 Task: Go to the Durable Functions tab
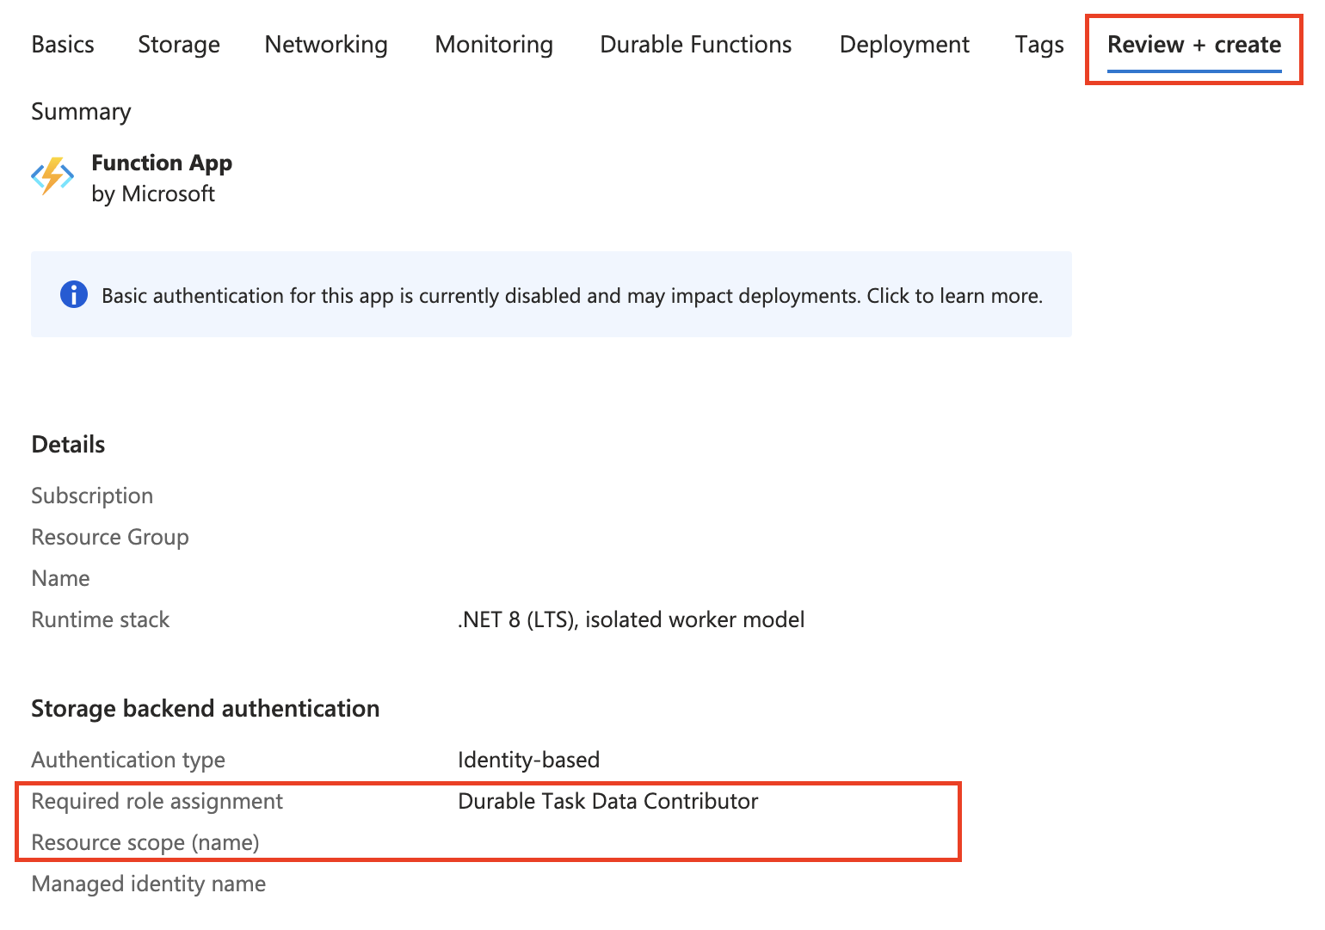tap(694, 44)
